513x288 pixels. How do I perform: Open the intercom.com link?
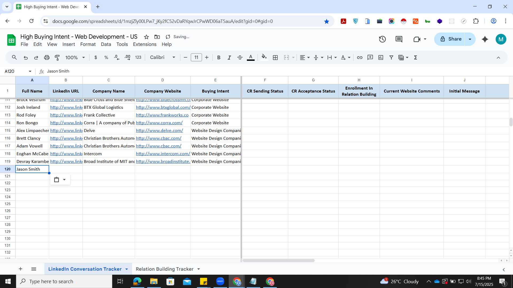point(163,154)
